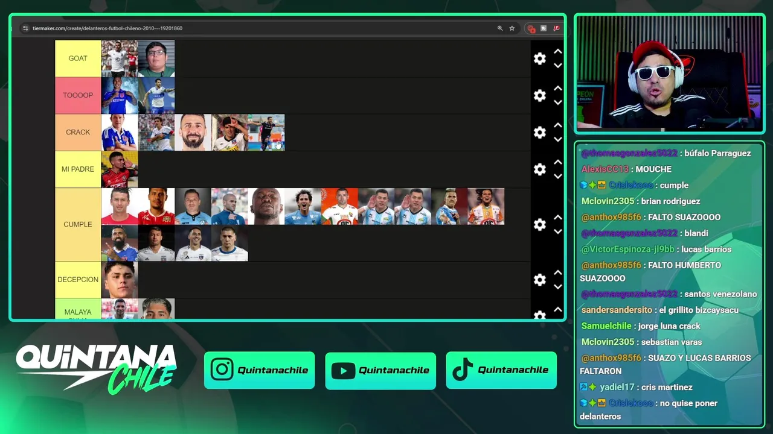Viewport: 773px width, 434px height.
Task: Click chat message 'santos venezolano'
Action: (x=720, y=294)
